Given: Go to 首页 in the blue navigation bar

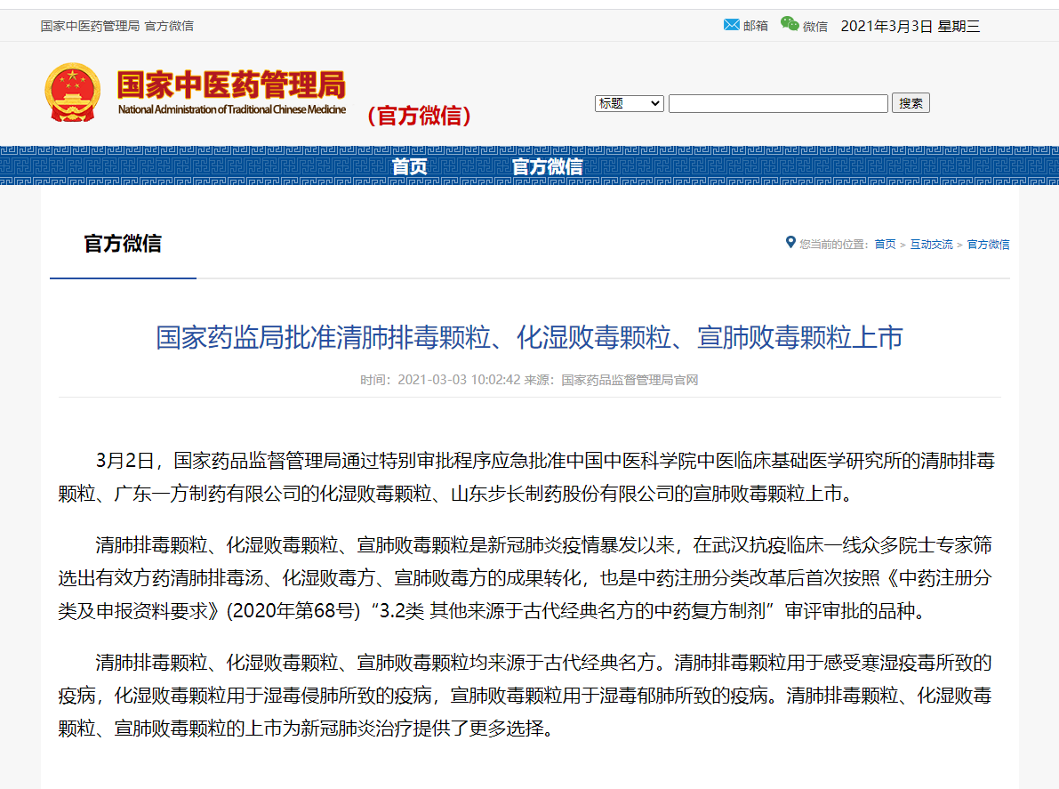Looking at the screenshot, I should coord(409,166).
